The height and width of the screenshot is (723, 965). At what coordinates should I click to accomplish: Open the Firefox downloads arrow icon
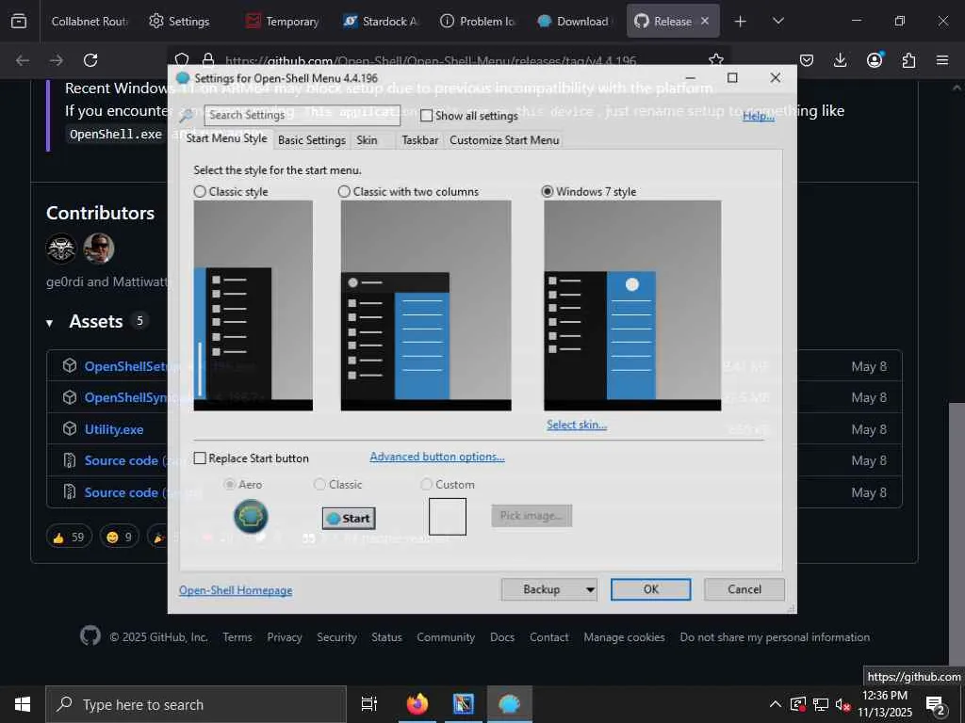[x=840, y=60]
